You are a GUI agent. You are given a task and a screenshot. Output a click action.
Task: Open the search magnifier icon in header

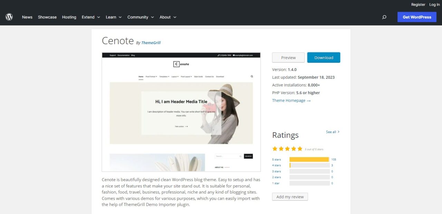tap(384, 17)
